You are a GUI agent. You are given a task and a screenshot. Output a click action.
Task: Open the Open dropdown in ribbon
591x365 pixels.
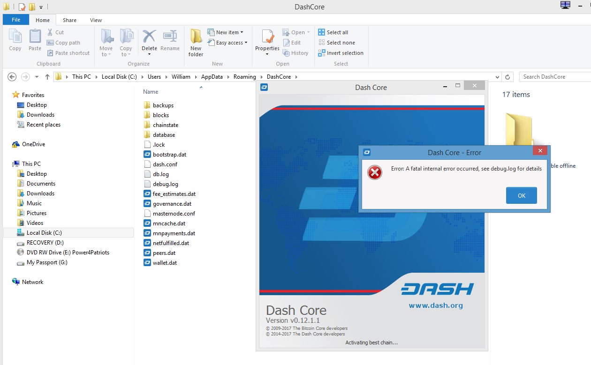(296, 32)
